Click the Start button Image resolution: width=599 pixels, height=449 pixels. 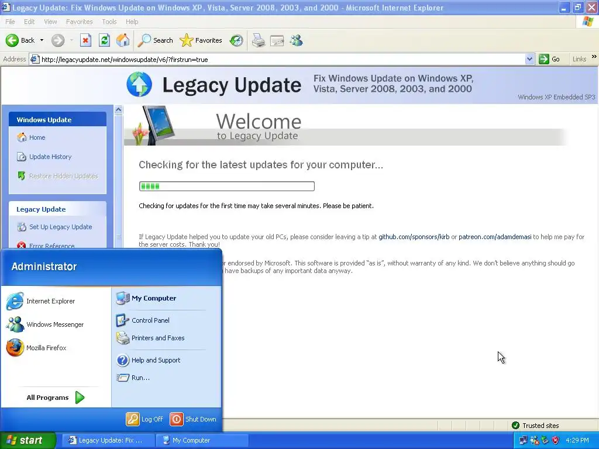click(27, 440)
